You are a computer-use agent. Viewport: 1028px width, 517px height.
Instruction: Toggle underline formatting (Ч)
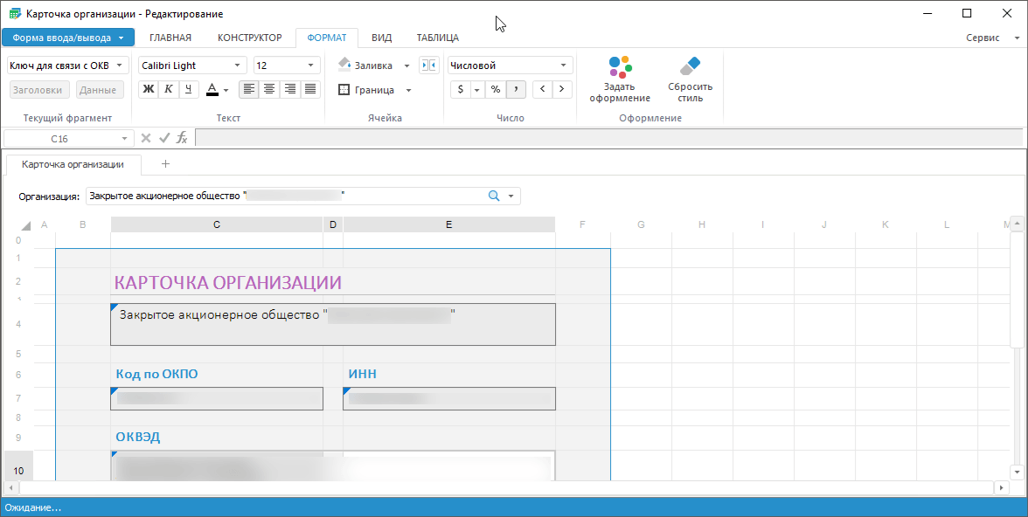[x=189, y=89]
